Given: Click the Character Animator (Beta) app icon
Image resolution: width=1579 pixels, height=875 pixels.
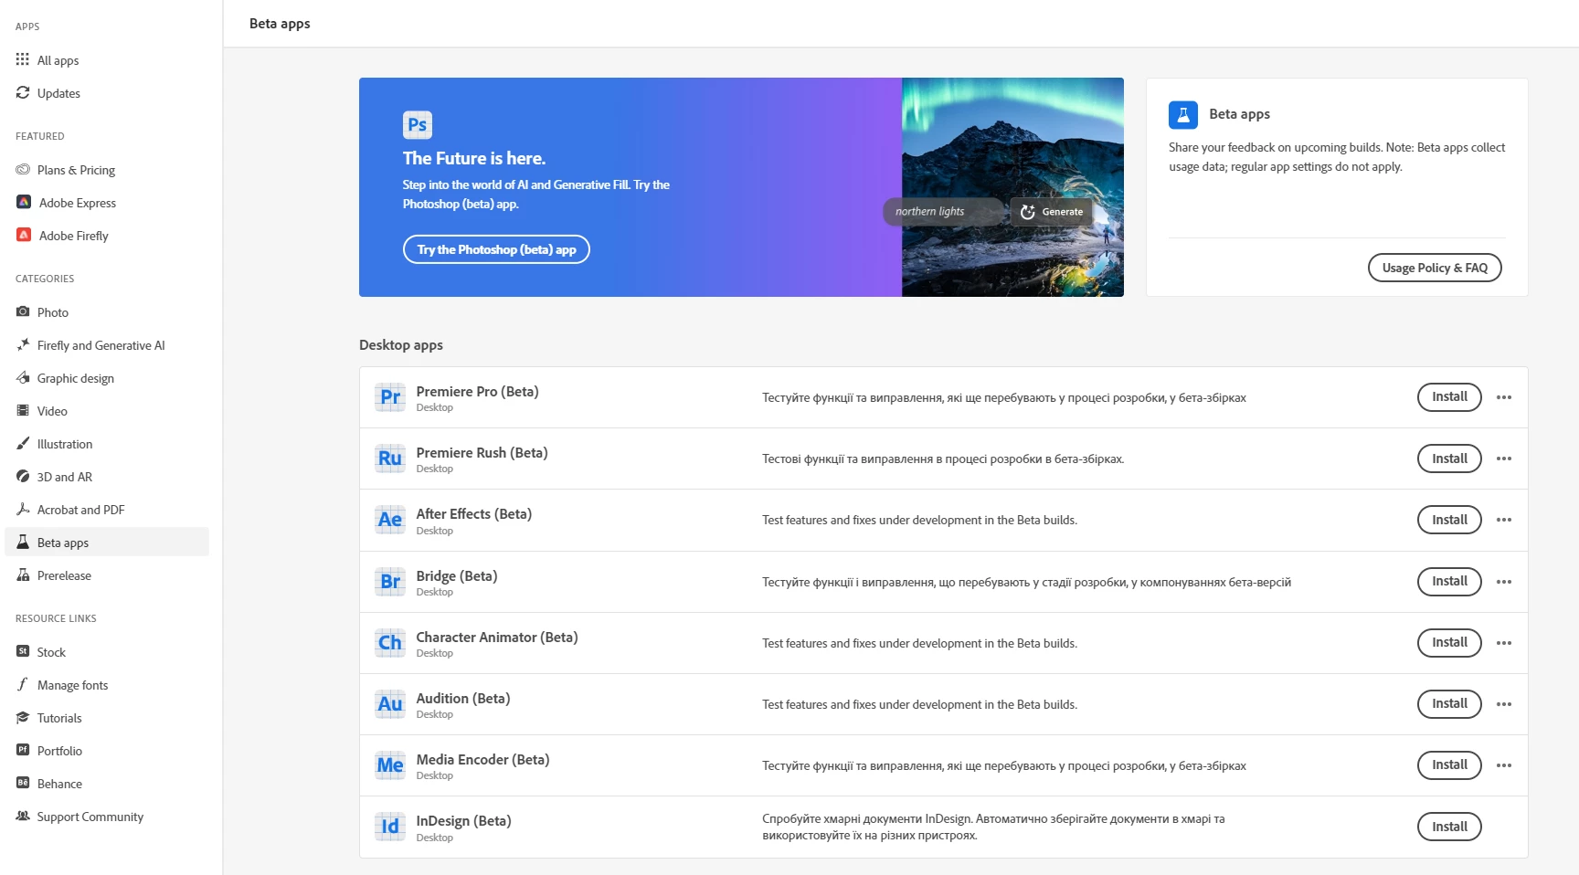Looking at the screenshot, I should (390, 643).
